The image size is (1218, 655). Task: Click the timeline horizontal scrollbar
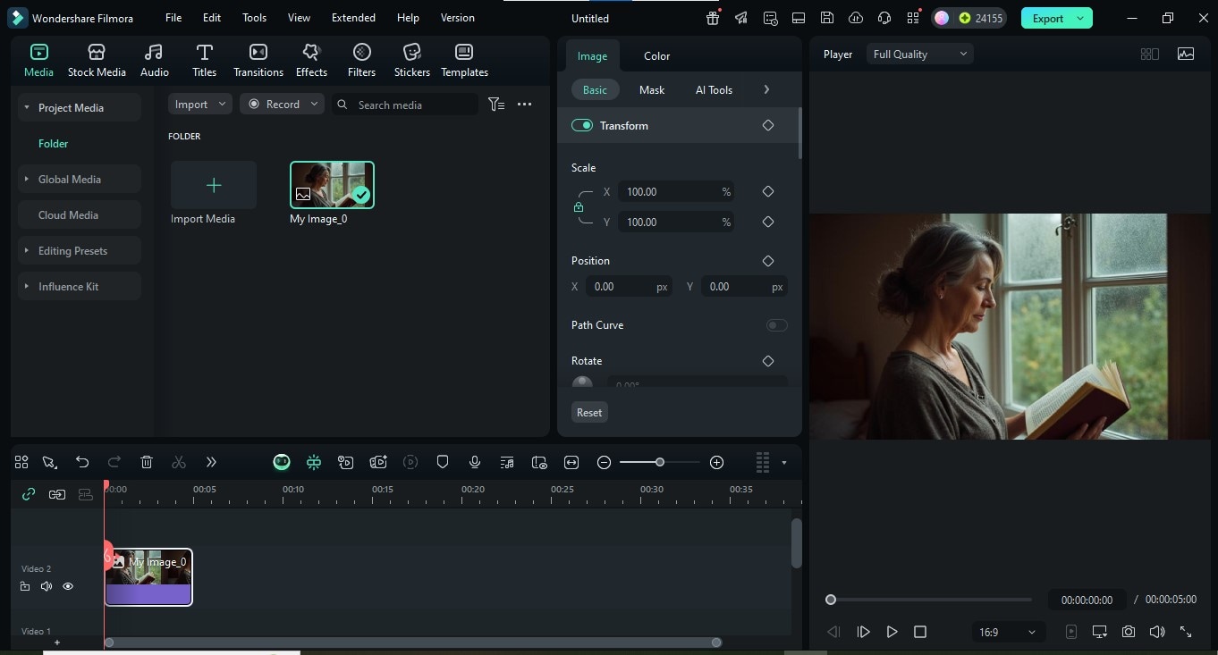(x=412, y=642)
